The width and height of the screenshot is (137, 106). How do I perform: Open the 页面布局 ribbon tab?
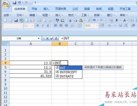[x=61, y=9]
